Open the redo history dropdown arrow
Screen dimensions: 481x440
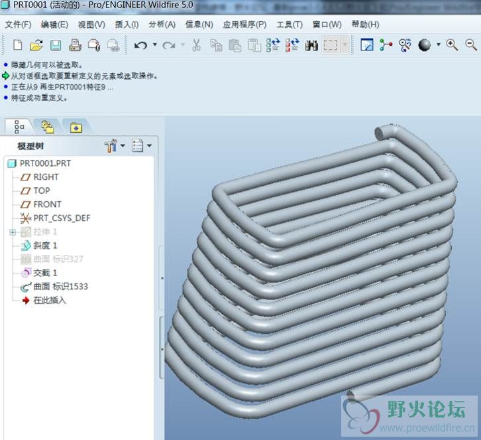click(x=183, y=45)
